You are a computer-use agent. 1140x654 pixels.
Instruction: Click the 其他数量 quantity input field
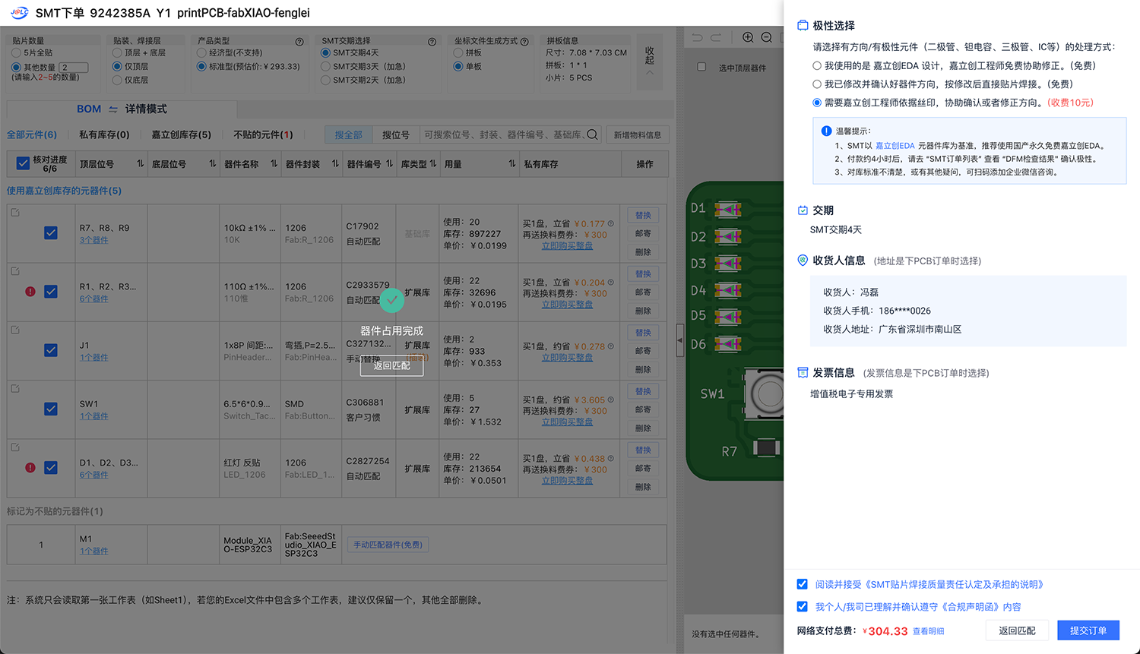coord(74,67)
